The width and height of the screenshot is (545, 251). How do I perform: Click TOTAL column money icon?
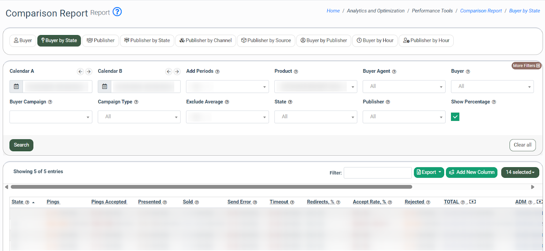472,202
